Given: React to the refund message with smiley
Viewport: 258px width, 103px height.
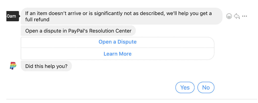Looking at the screenshot, I should [x=229, y=16].
